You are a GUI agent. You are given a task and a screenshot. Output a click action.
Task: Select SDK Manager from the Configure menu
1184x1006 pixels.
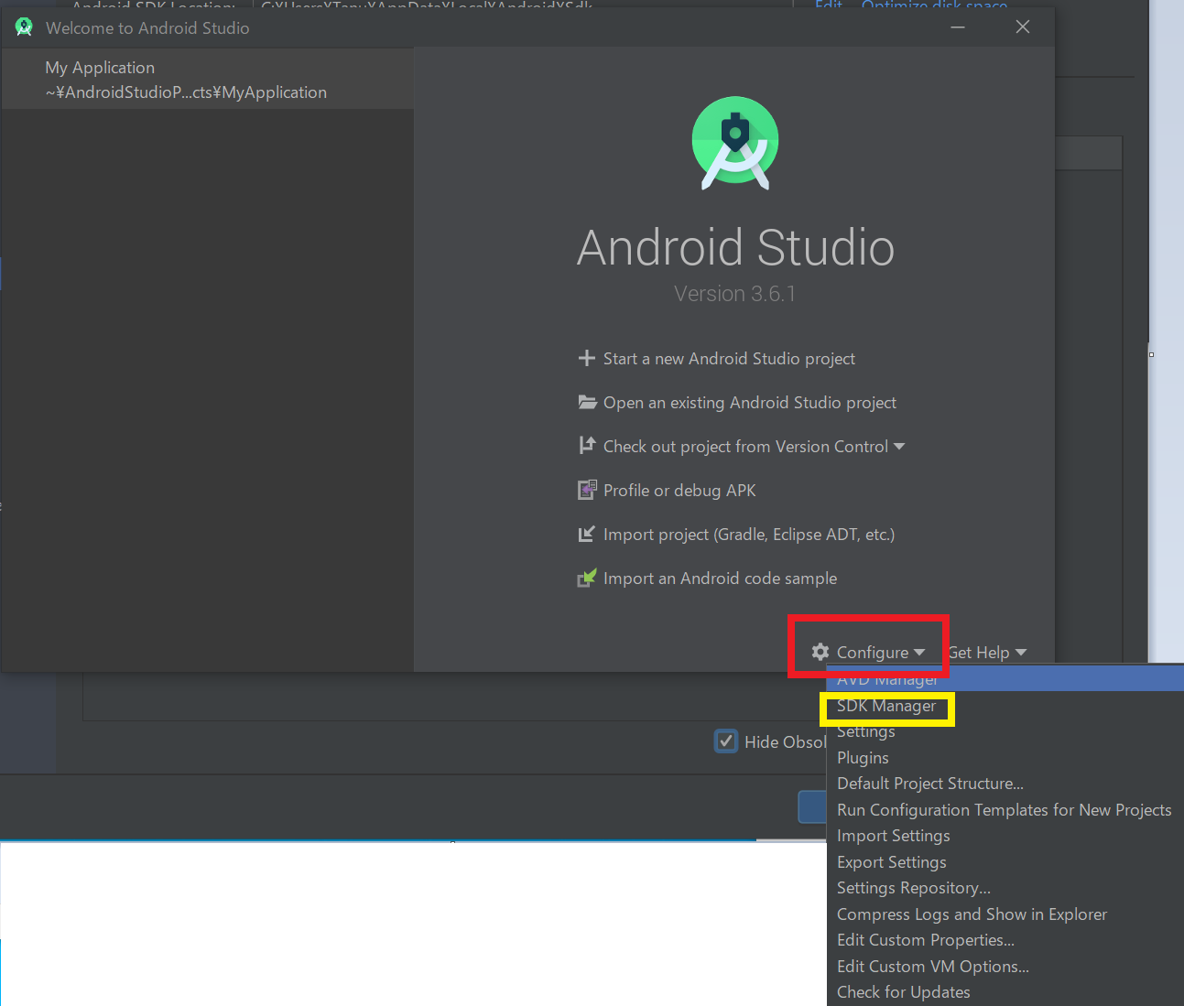click(886, 706)
